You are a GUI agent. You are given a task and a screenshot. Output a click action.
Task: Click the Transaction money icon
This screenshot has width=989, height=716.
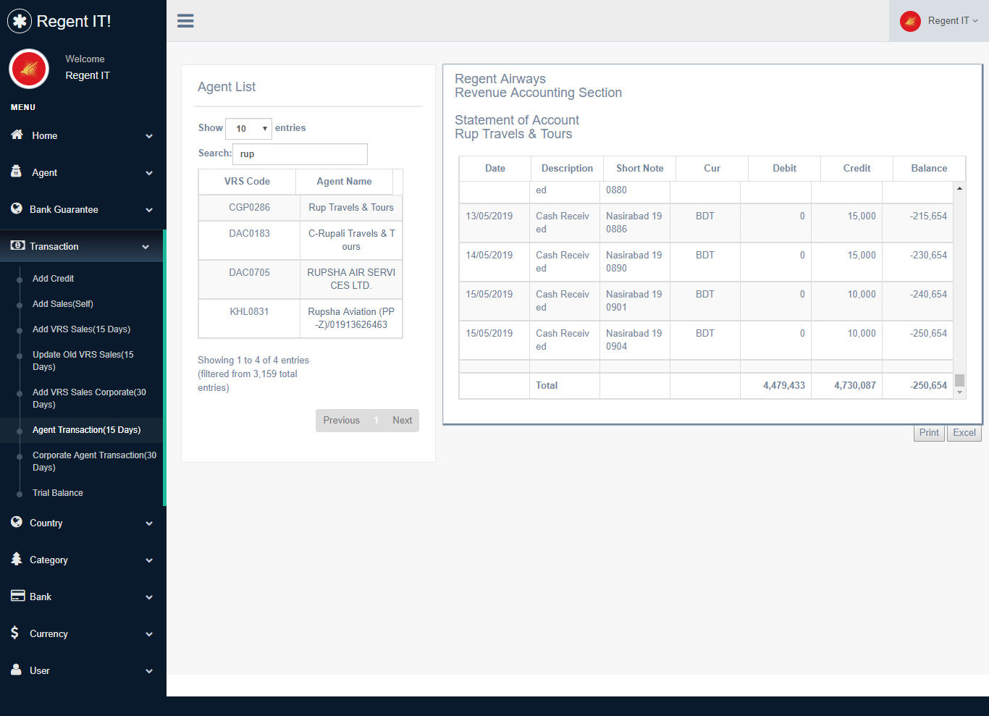[x=17, y=245]
